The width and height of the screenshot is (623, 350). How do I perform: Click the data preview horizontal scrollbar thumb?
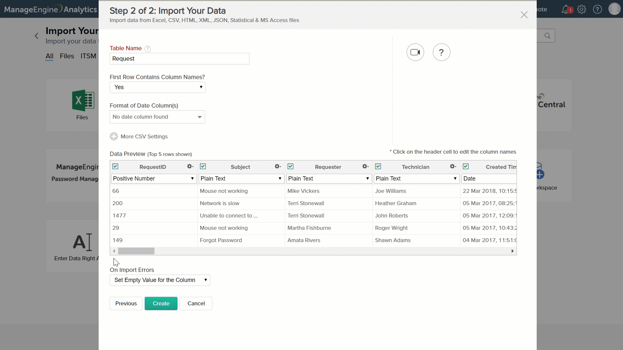click(136, 251)
